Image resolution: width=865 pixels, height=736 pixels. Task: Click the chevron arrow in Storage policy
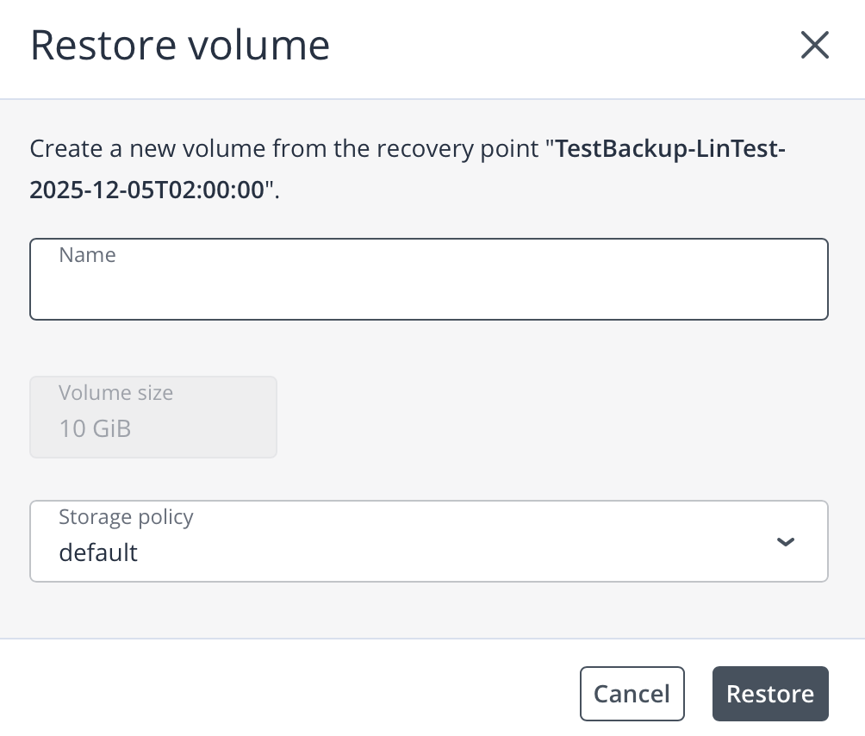(785, 542)
